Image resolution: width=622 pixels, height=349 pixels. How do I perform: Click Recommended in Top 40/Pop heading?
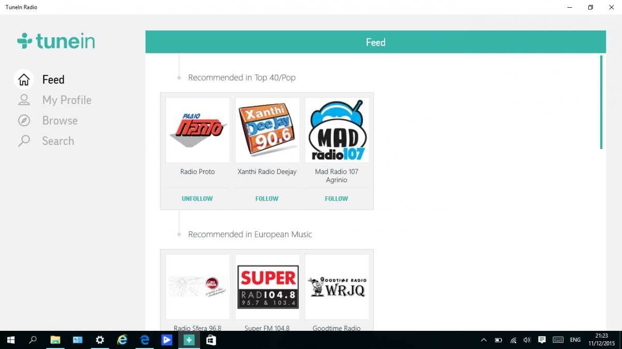(242, 78)
